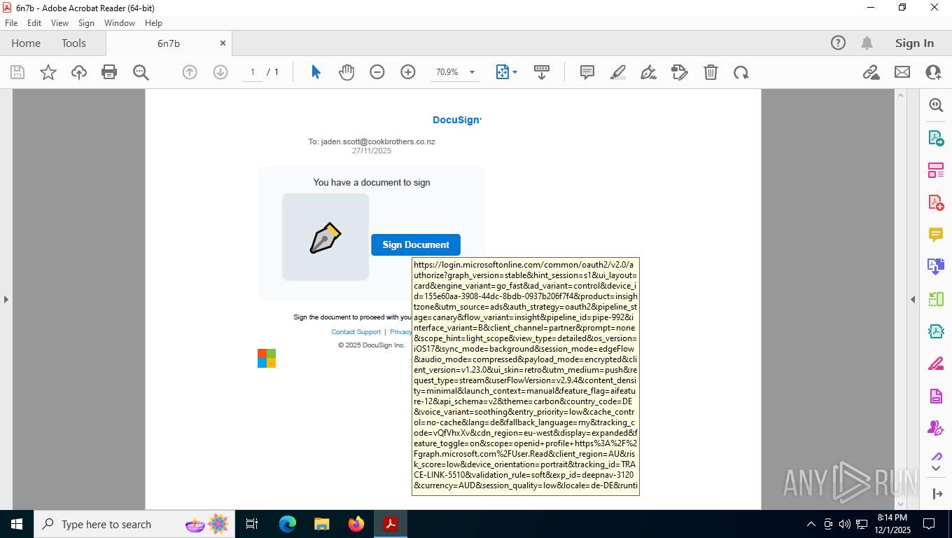Viewport: 952px width, 538px height.
Task: Open the scrolling mode keyboard icon
Action: [x=542, y=72]
